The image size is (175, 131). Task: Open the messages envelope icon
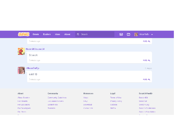pyautogui.click(x=121, y=34)
